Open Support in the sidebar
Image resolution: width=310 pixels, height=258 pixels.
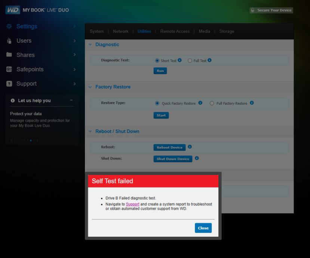click(x=27, y=84)
